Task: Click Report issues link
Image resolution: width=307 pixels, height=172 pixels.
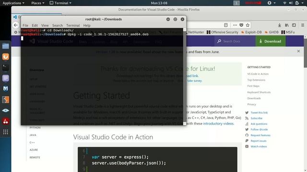Action: coord(259,141)
